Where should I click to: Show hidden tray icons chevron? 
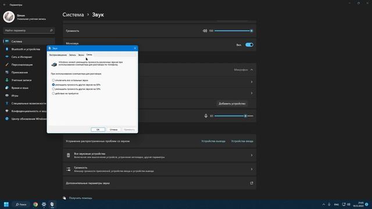(x=324, y=204)
